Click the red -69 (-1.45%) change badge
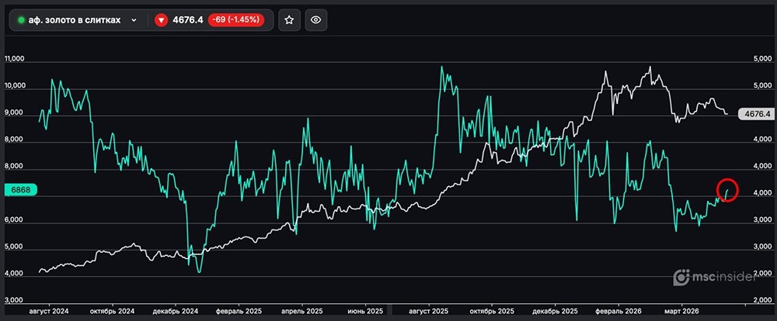777x321 pixels. pos(238,20)
